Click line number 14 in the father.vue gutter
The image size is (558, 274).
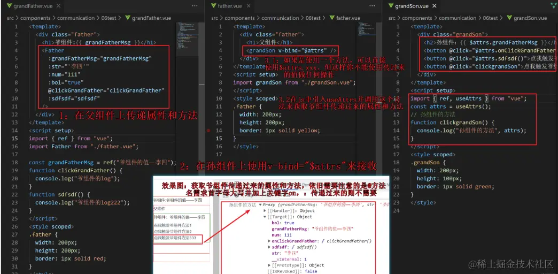tap(219, 131)
